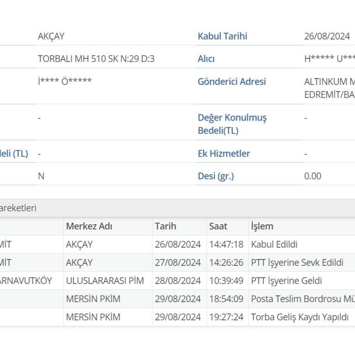Select the Kabul Edildi status row
Screen dimensions: 355x355
(x=274, y=245)
